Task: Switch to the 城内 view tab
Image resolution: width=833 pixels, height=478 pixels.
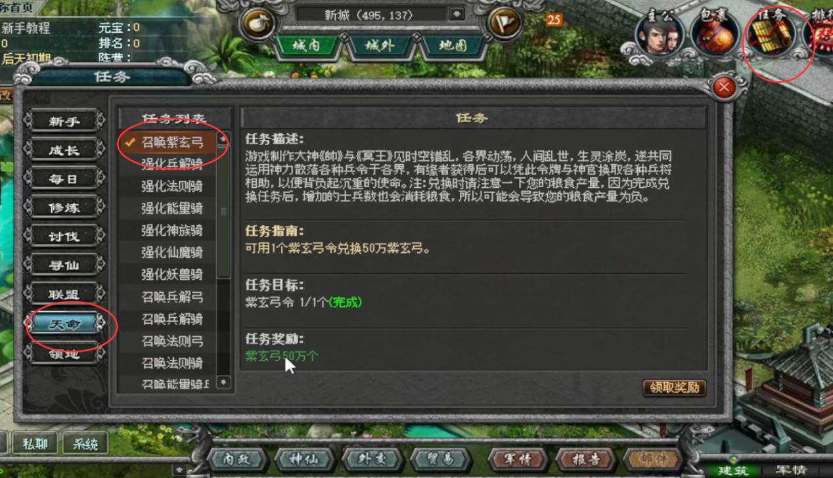Action: pyautogui.click(x=307, y=47)
